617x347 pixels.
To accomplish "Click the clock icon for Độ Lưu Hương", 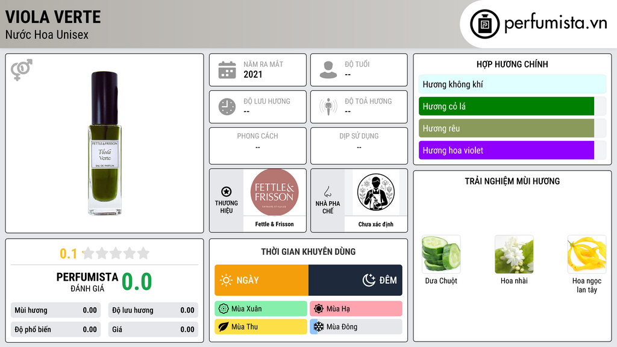I will point(227,107).
